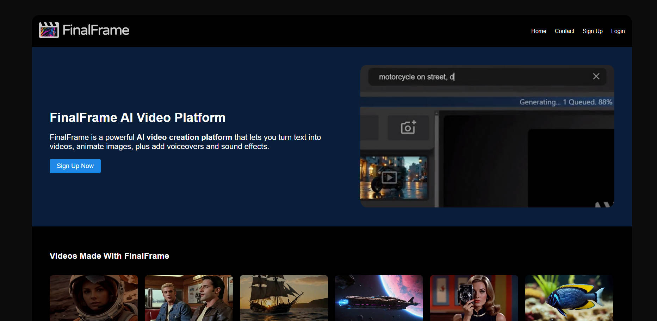Click the FinalFrame brand name text
The image size is (657, 321).
96,30
